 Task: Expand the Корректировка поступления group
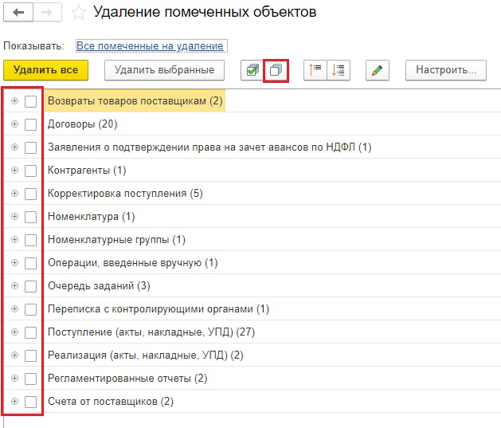[x=14, y=194]
